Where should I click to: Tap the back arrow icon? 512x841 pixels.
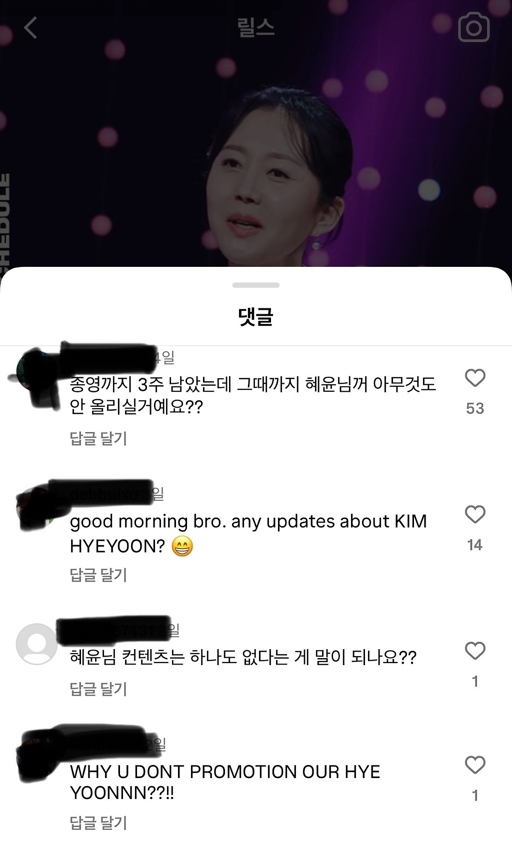tap(30, 27)
